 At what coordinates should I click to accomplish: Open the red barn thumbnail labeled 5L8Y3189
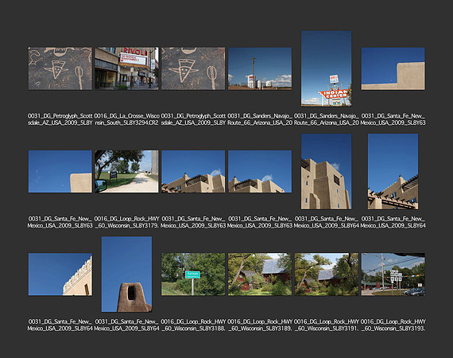(x=260, y=274)
